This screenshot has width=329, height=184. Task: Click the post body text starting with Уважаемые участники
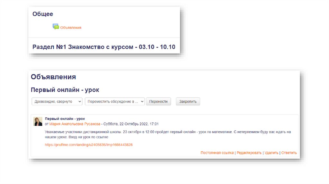click(168, 134)
